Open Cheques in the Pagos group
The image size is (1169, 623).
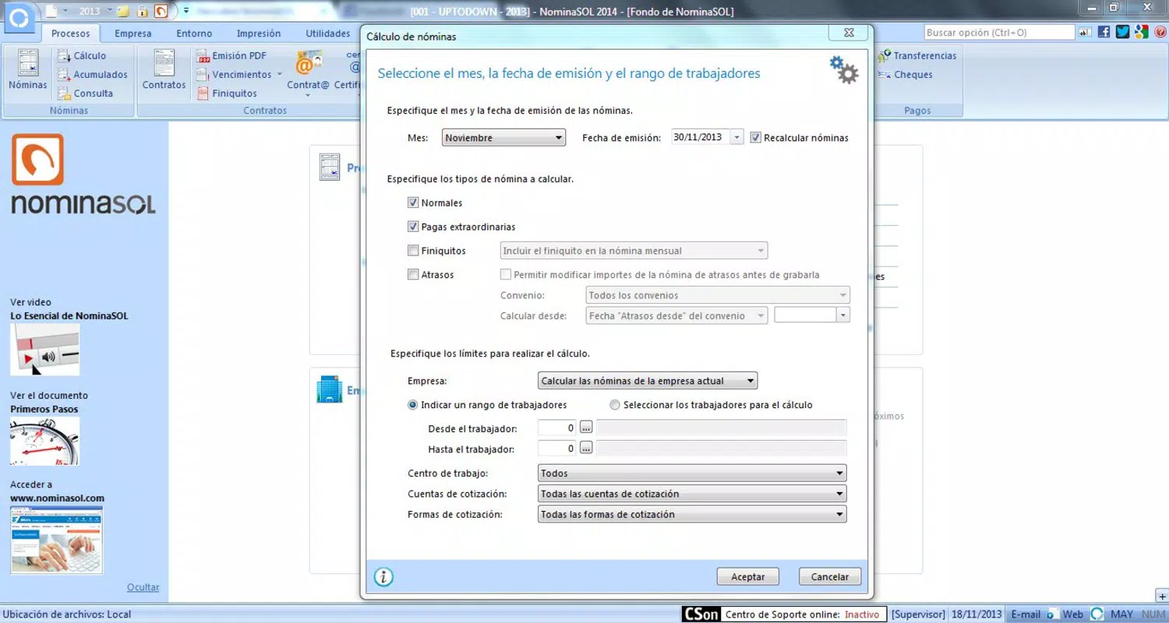905,75
